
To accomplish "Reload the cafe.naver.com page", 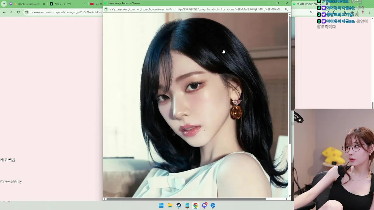I will tap(18, 12).
